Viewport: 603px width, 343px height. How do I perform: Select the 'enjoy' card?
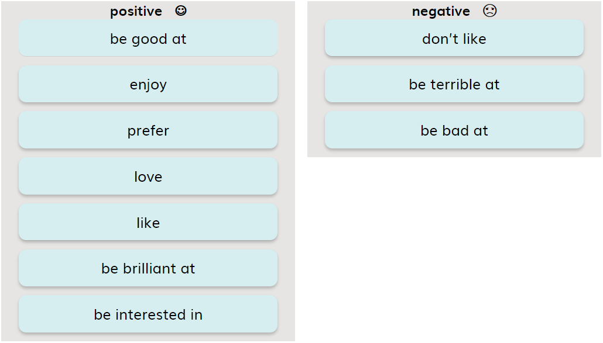tap(148, 84)
